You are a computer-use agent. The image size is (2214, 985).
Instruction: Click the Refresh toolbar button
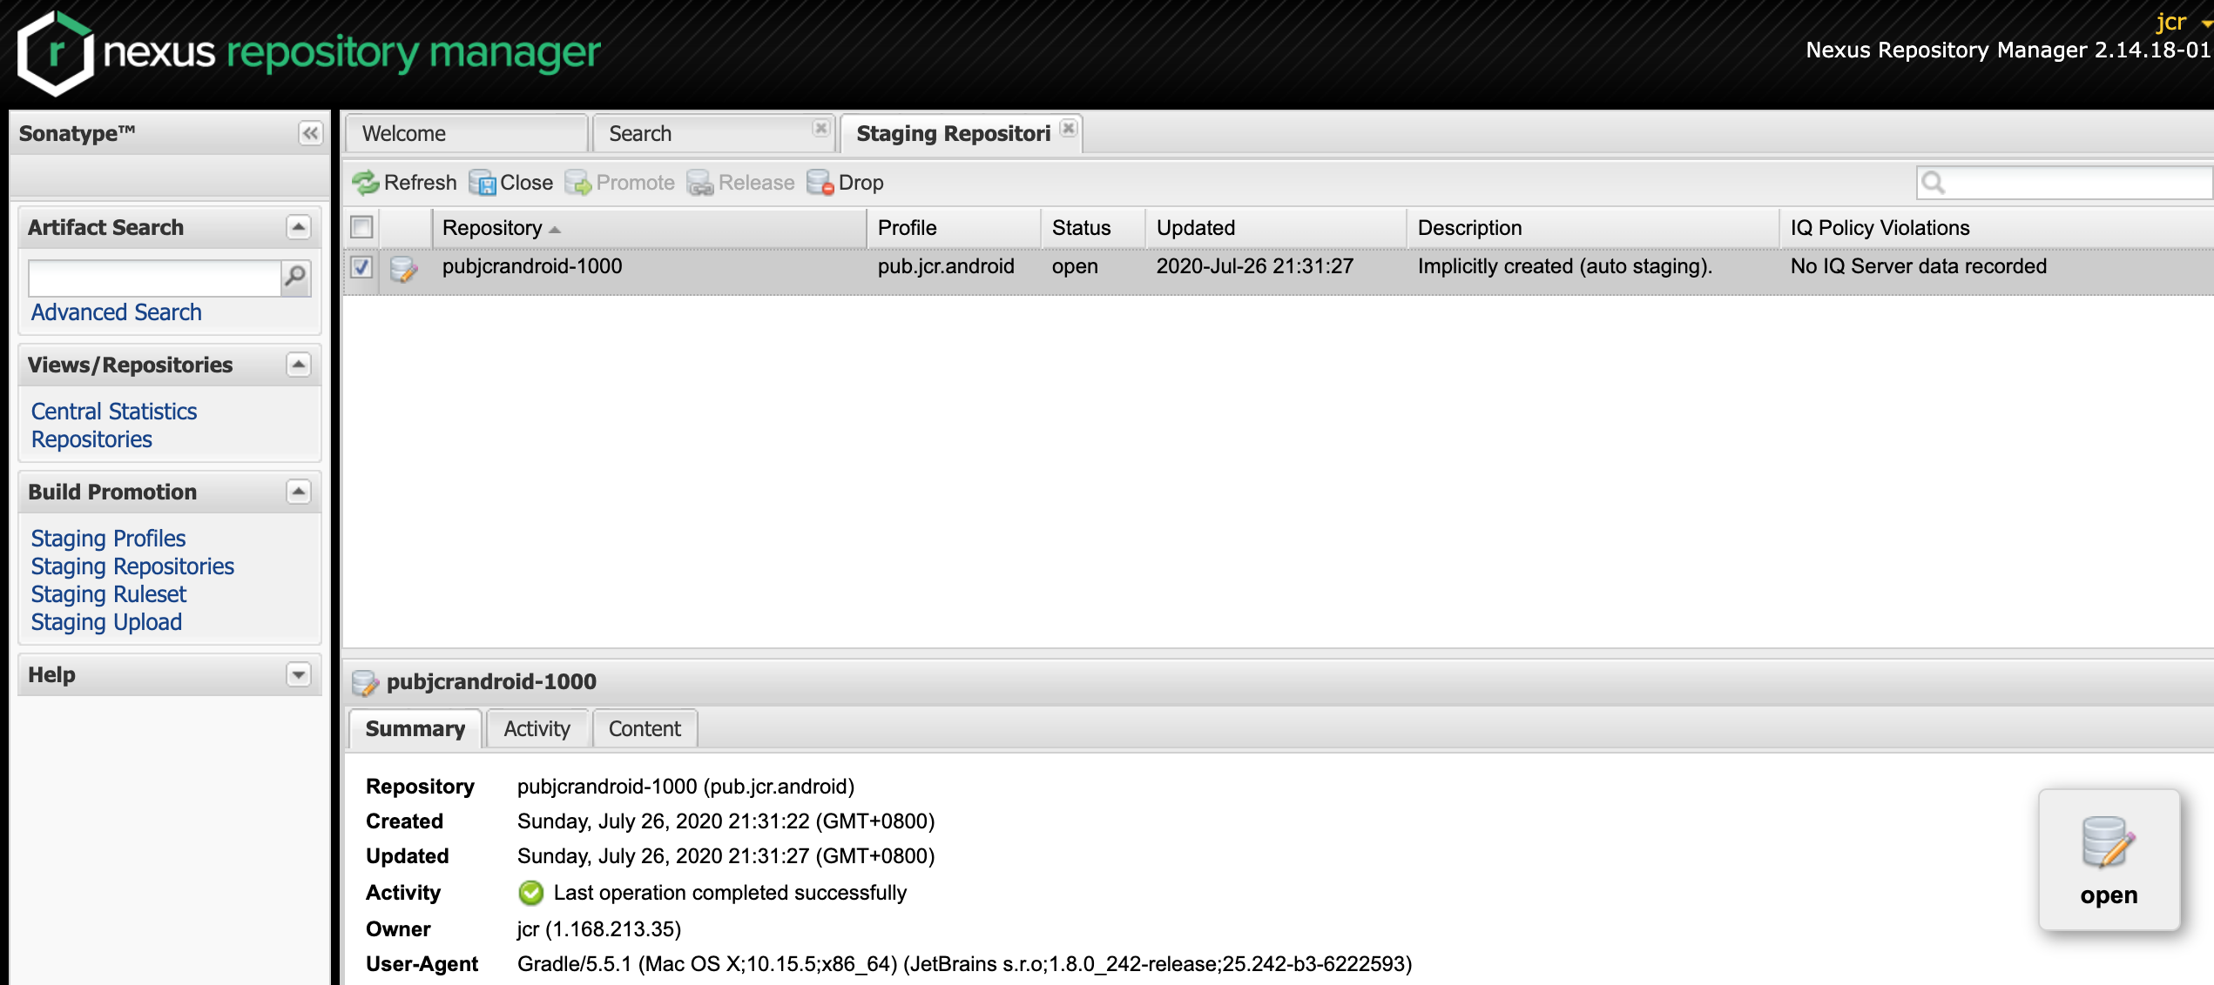click(404, 183)
